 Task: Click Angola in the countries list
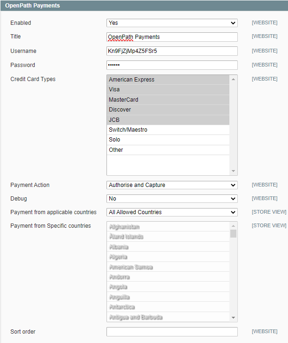(x=168, y=287)
